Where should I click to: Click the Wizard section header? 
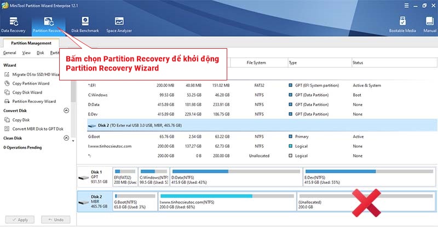[10, 65]
